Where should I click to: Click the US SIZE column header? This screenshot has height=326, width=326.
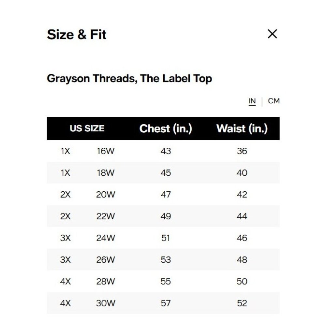coord(87,128)
